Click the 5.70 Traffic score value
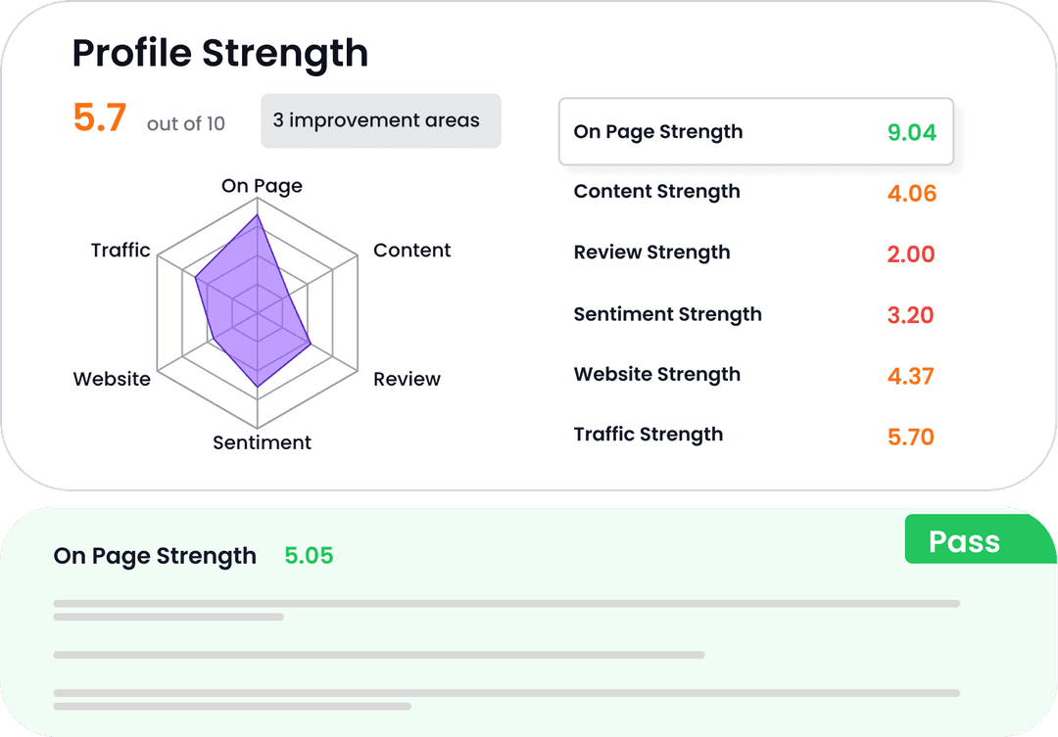 pyautogui.click(x=911, y=437)
